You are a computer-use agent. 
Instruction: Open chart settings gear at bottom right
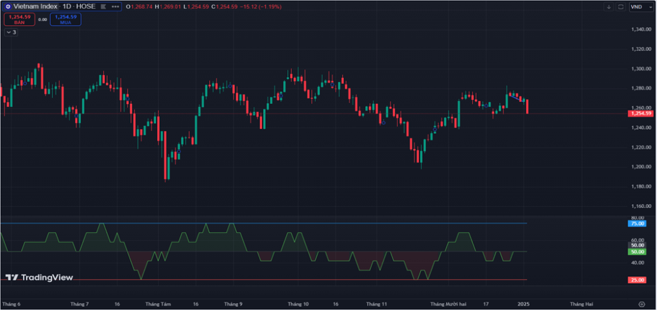point(642,304)
